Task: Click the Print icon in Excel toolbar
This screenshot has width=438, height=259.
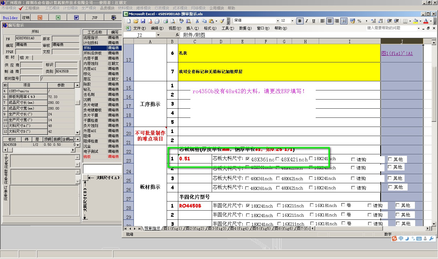Action: click(165, 21)
